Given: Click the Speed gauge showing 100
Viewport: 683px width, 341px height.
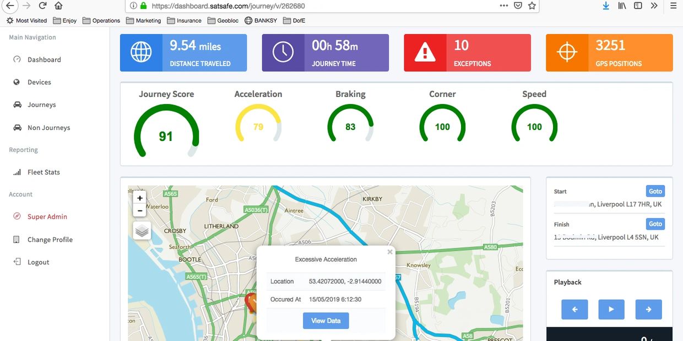Looking at the screenshot, I should click(x=534, y=124).
